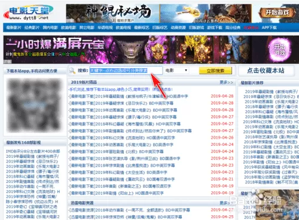Viewport: 299px width, 220px height.
Task: Open 华语电视 in the navigation bar
Action: (105, 27)
